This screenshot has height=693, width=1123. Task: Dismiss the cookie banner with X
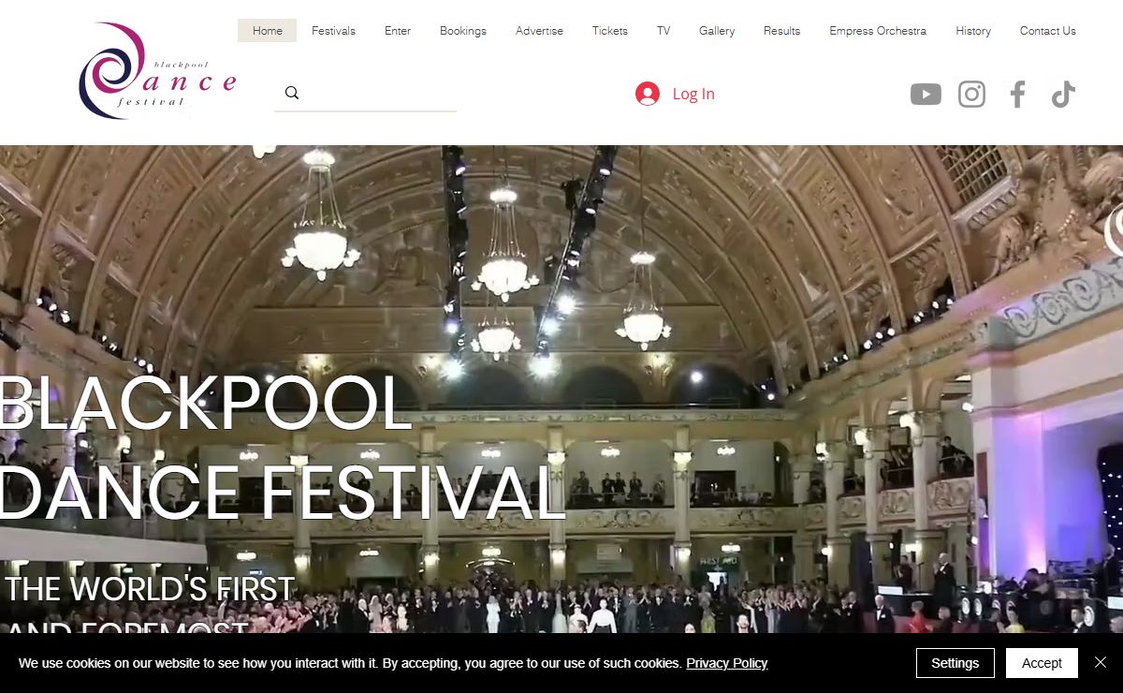pyautogui.click(x=1101, y=662)
